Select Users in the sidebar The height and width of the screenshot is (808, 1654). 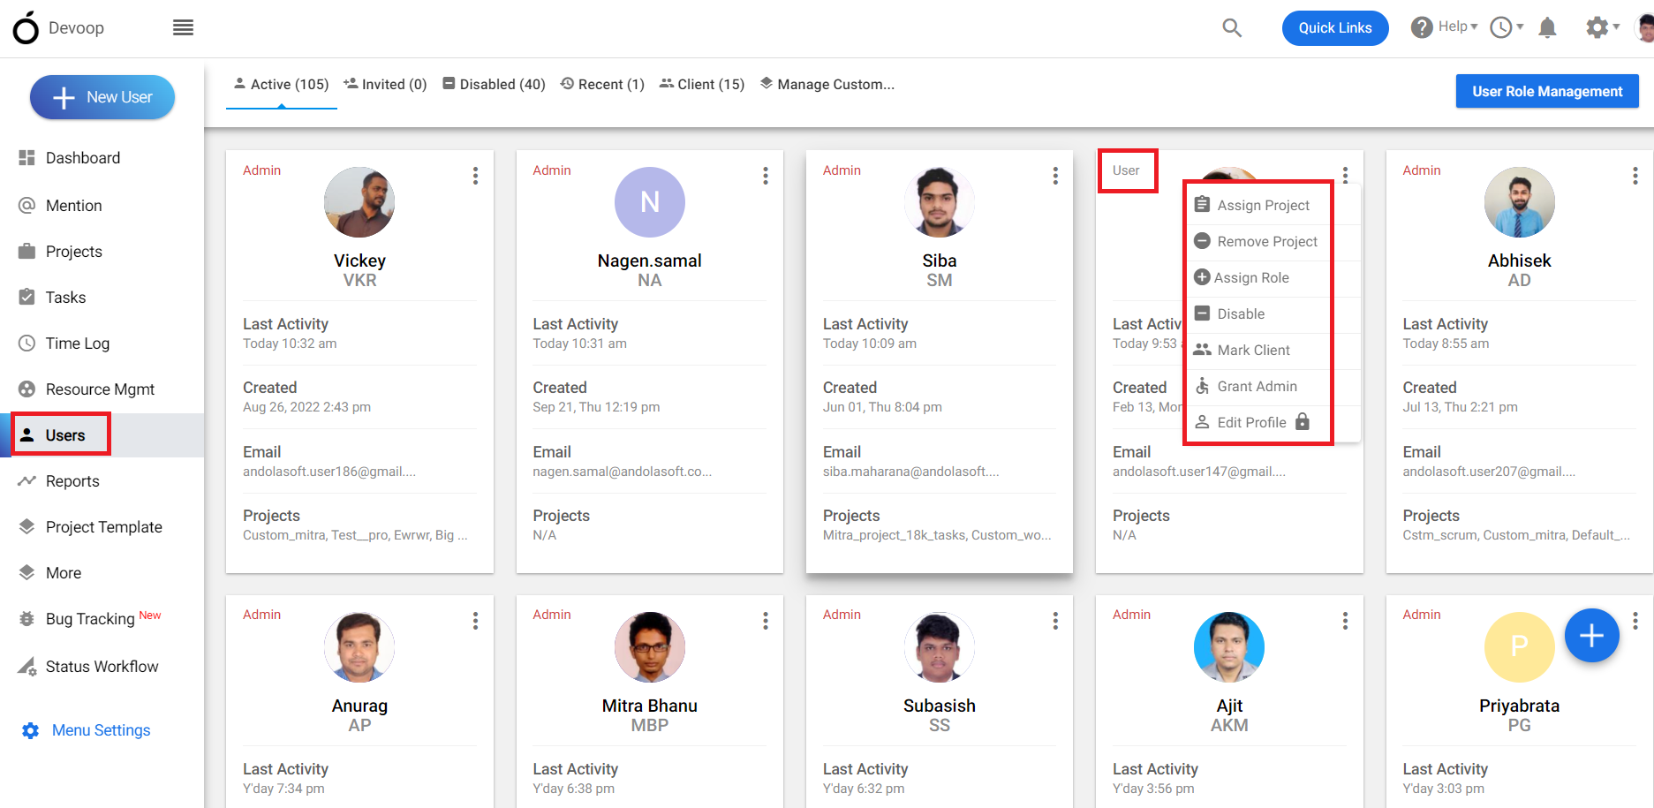point(102,435)
